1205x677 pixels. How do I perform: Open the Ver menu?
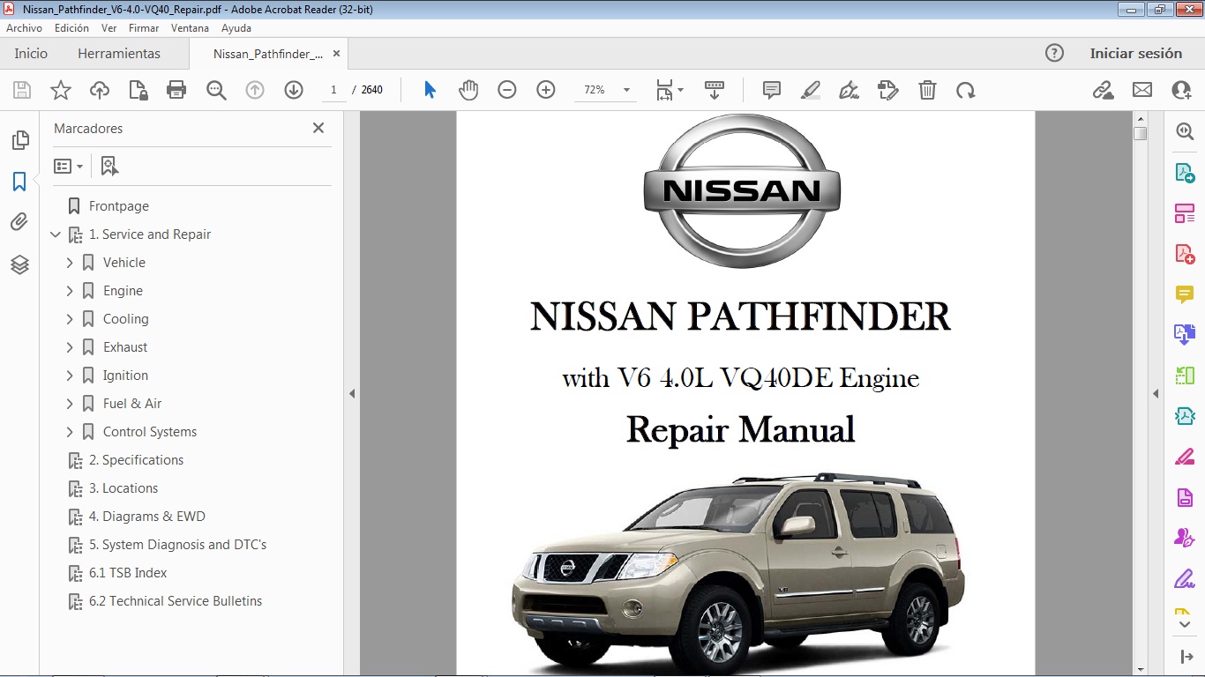pyautogui.click(x=109, y=28)
